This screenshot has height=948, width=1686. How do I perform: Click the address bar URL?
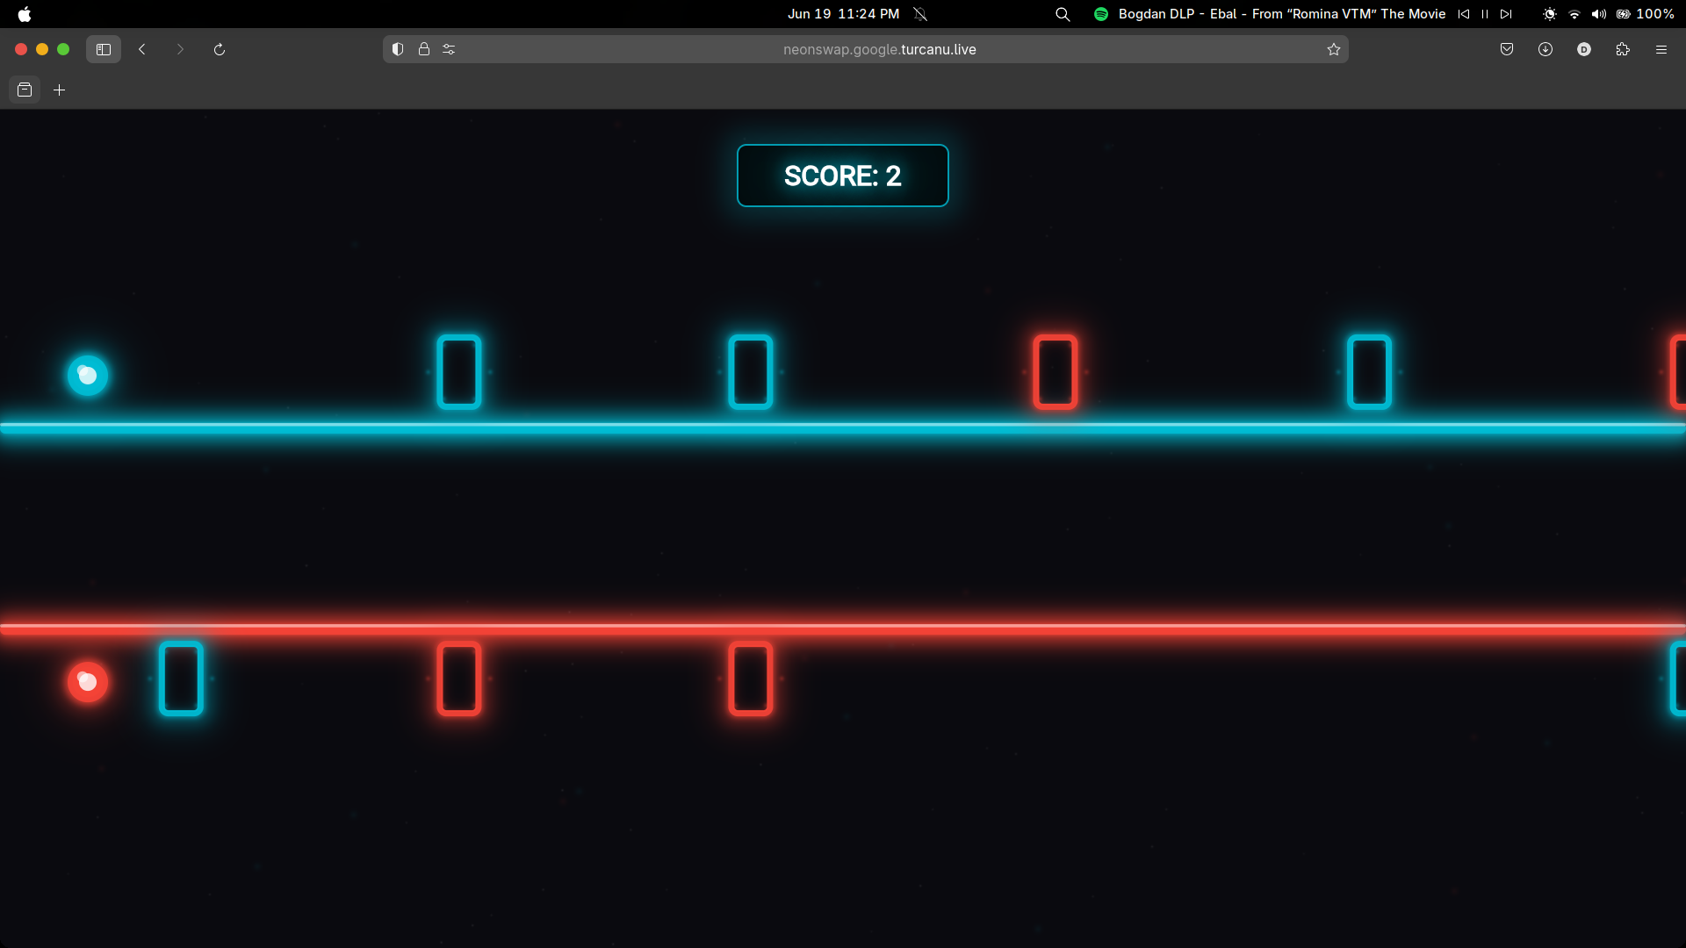[x=880, y=49]
